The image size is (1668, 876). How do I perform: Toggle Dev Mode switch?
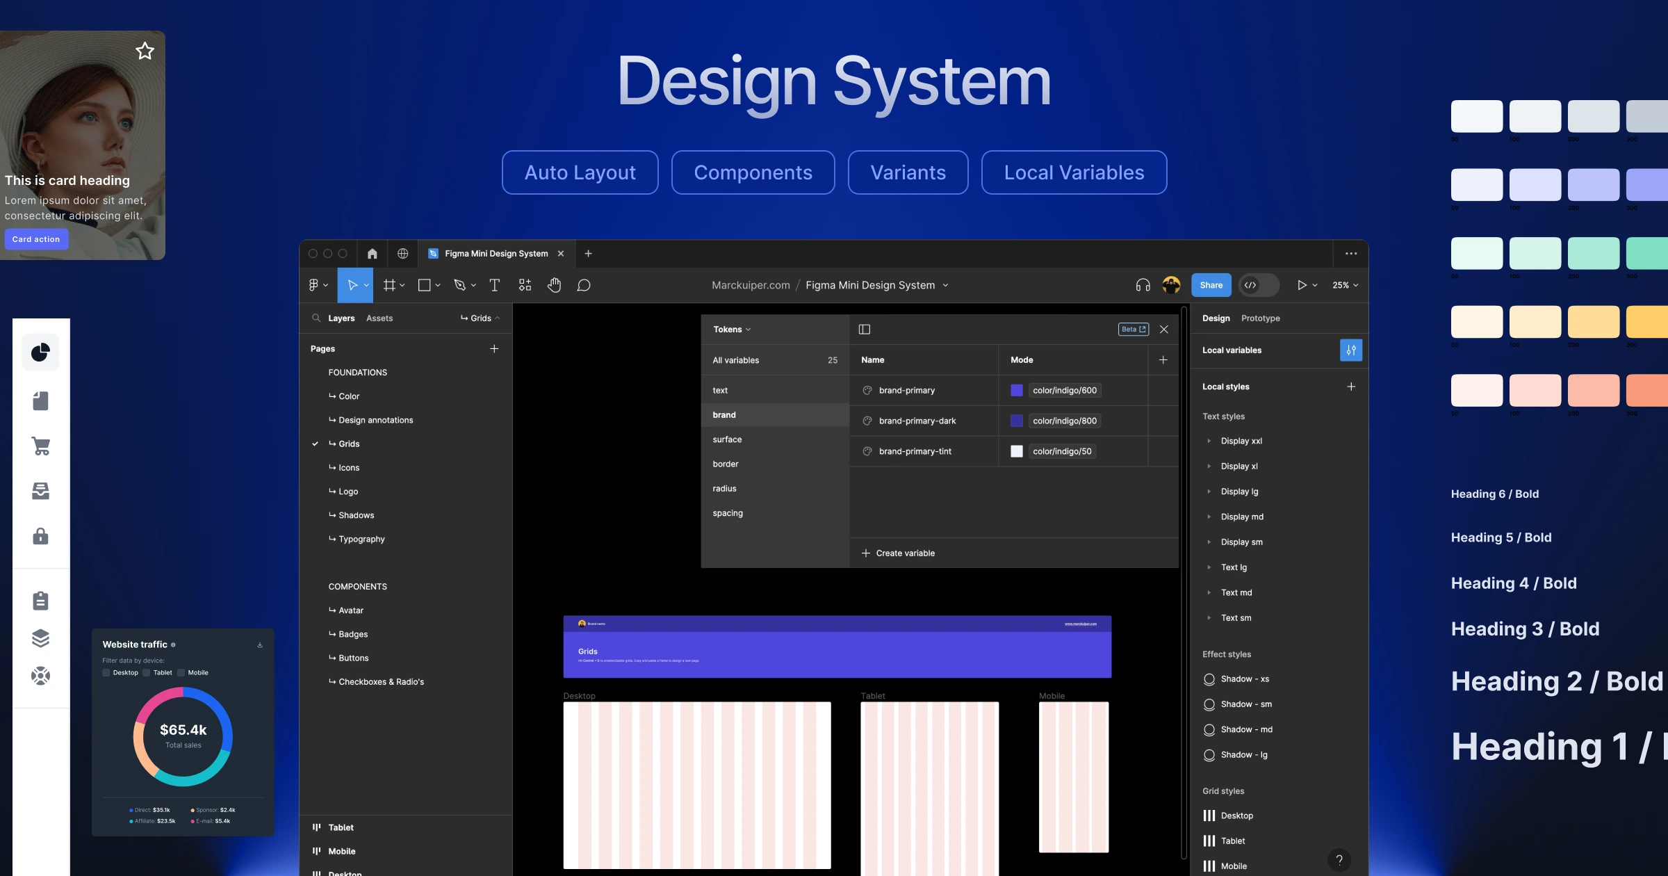click(x=1258, y=285)
